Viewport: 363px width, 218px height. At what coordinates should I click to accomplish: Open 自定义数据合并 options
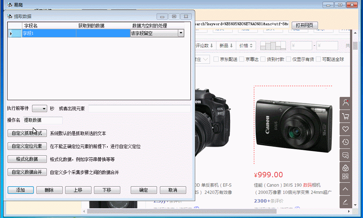[x=27, y=172]
